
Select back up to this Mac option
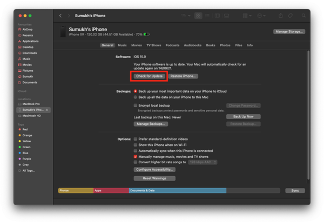coord(136,97)
